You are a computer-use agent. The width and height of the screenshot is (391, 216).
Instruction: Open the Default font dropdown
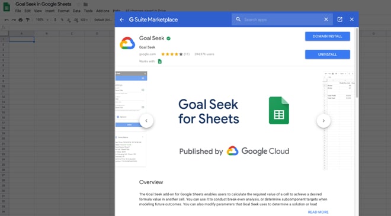[103, 20]
